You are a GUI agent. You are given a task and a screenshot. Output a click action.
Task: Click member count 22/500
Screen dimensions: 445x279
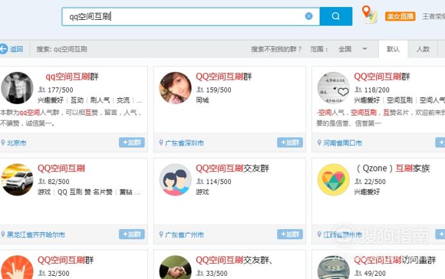click(x=375, y=182)
